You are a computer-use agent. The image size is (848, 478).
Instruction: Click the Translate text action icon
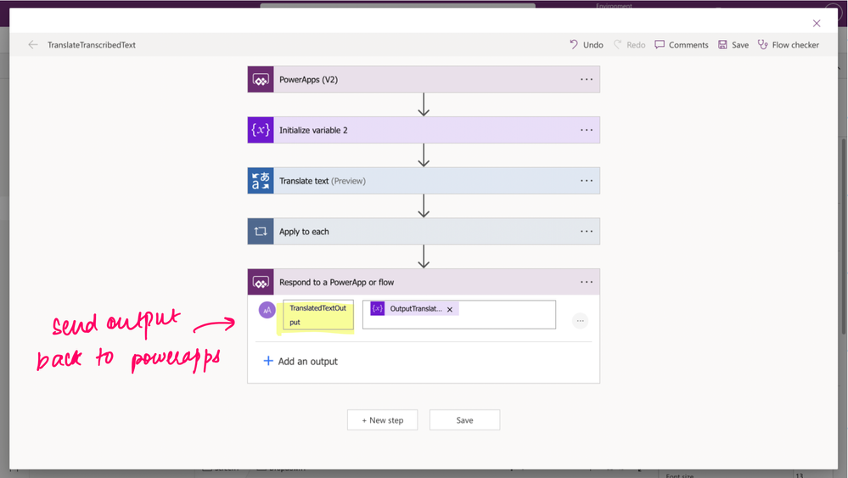tap(261, 181)
